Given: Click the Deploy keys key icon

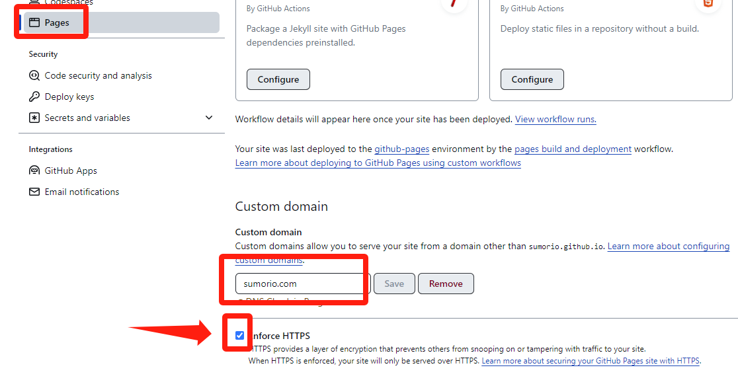Looking at the screenshot, I should pyautogui.click(x=34, y=96).
